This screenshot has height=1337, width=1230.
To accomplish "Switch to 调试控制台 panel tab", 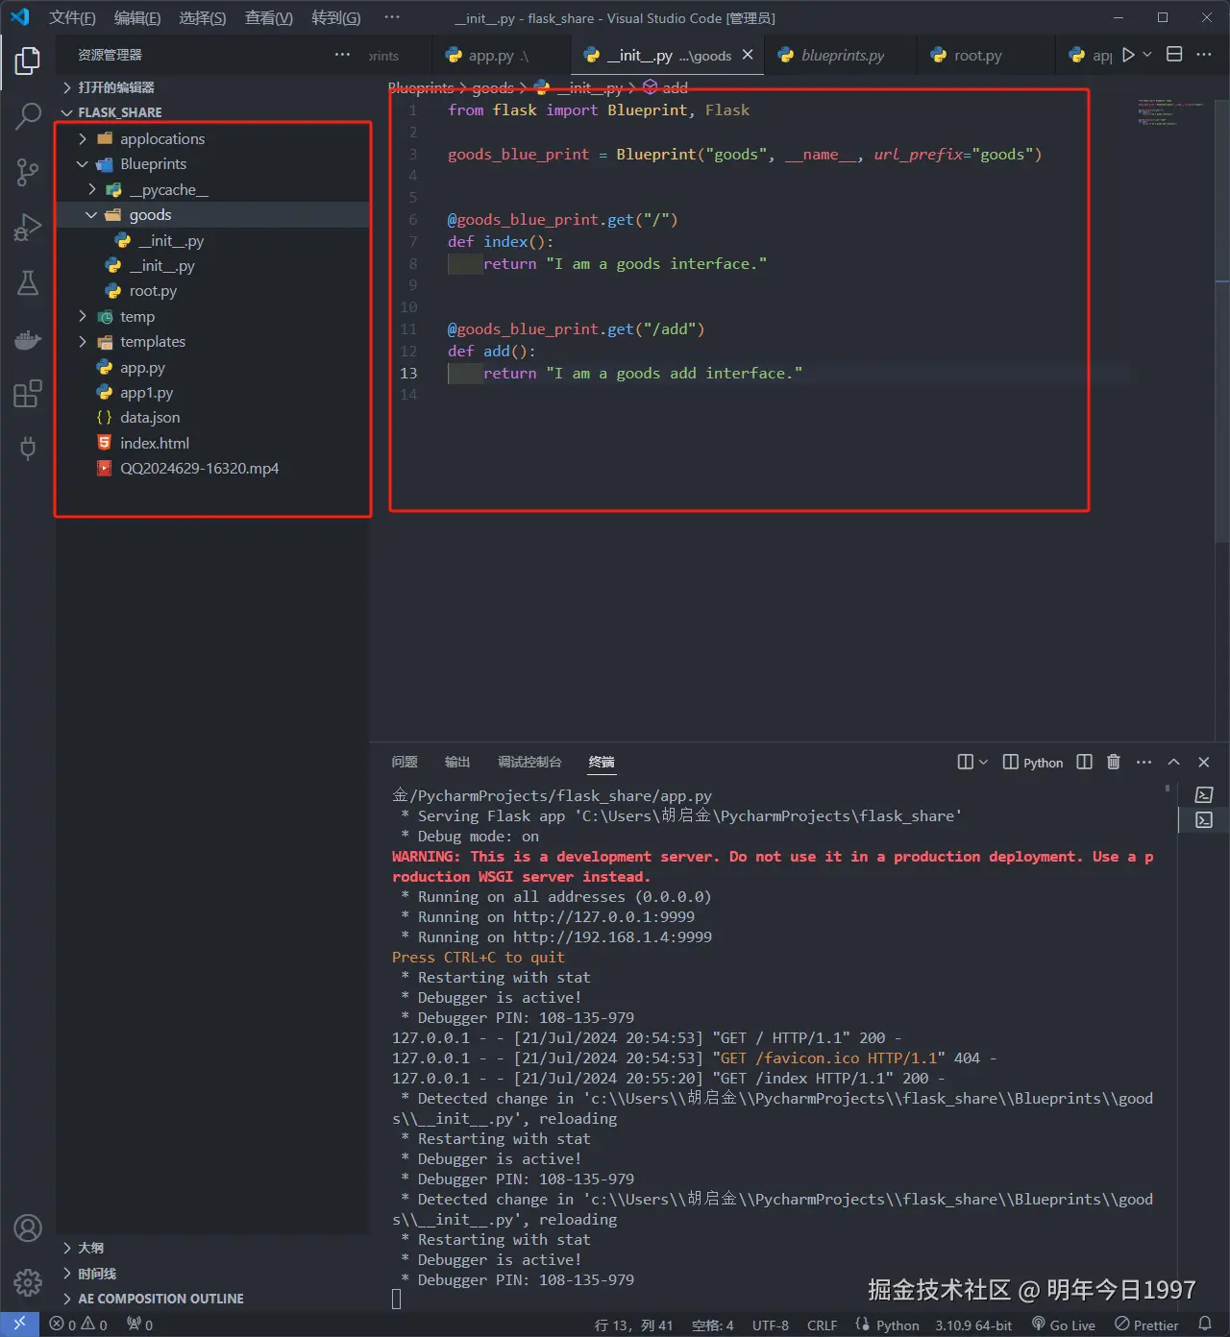I will coord(529,762).
